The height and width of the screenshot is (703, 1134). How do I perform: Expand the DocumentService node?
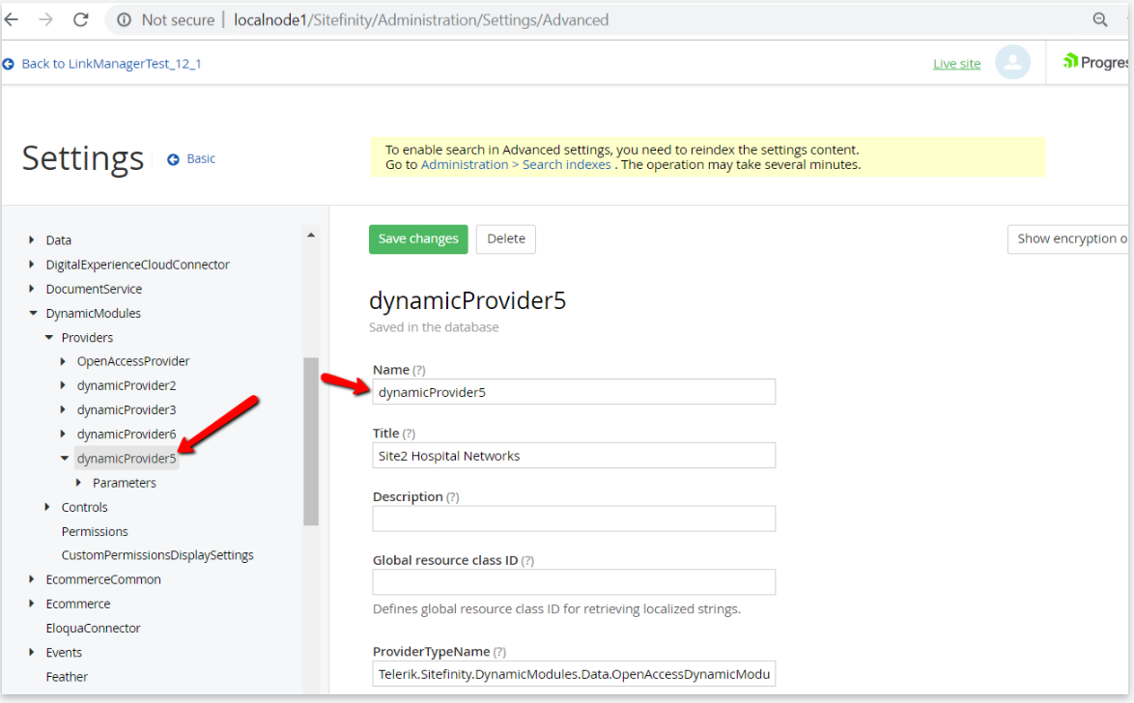tap(31, 289)
